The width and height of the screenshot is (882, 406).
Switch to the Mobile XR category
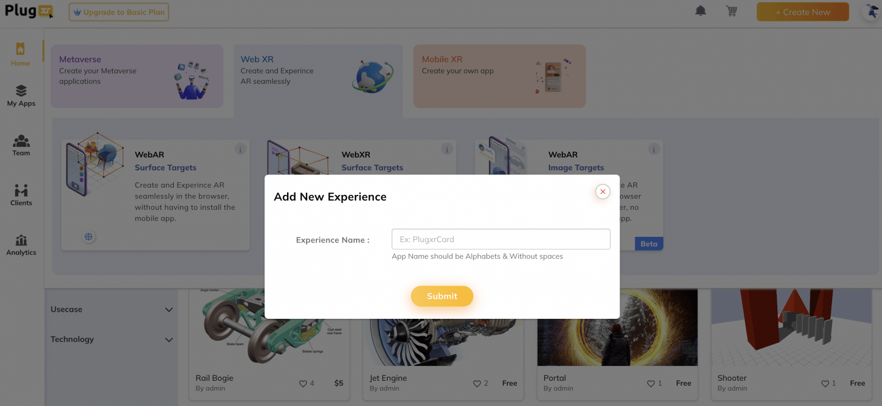point(499,76)
